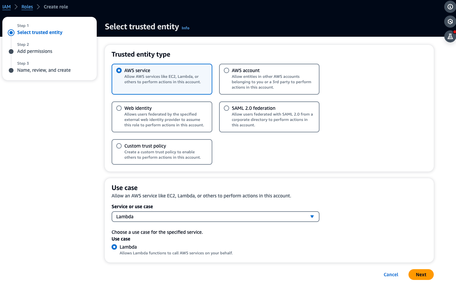
Task: Expand the Lambda service selector arrow
Action: coord(312,217)
